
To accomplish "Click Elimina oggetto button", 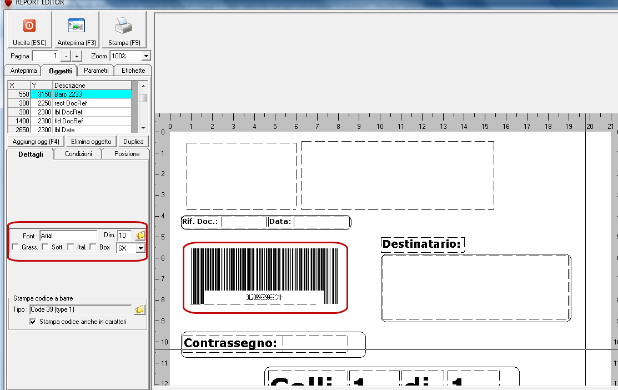I will coord(91,142).
